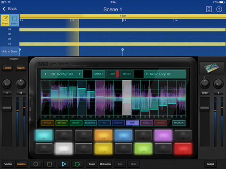Tap the dark pad 08
This screenshot has height=169, width=226.
click(x=183, y=135)
